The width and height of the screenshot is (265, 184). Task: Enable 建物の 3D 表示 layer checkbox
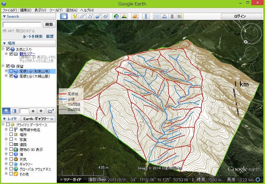coord(11,149)
